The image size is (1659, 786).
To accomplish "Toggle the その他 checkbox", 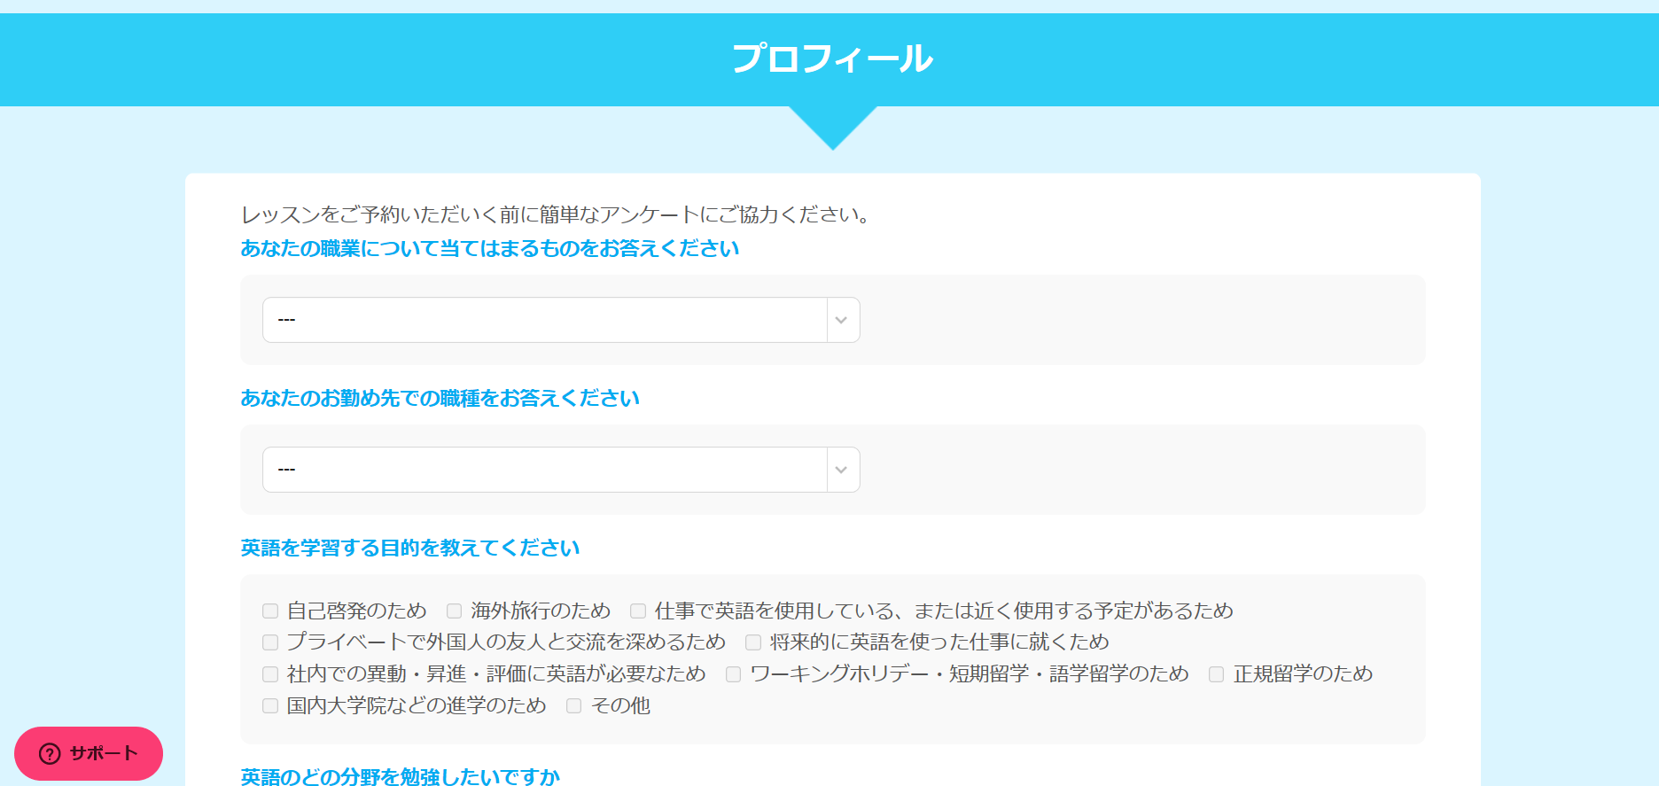I will click(x=574, y=706).
